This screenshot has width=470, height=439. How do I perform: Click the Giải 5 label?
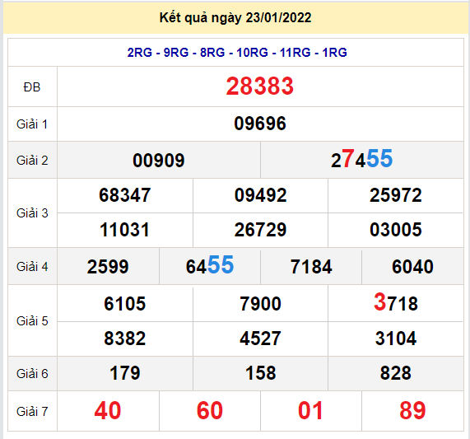click(32, 321)
